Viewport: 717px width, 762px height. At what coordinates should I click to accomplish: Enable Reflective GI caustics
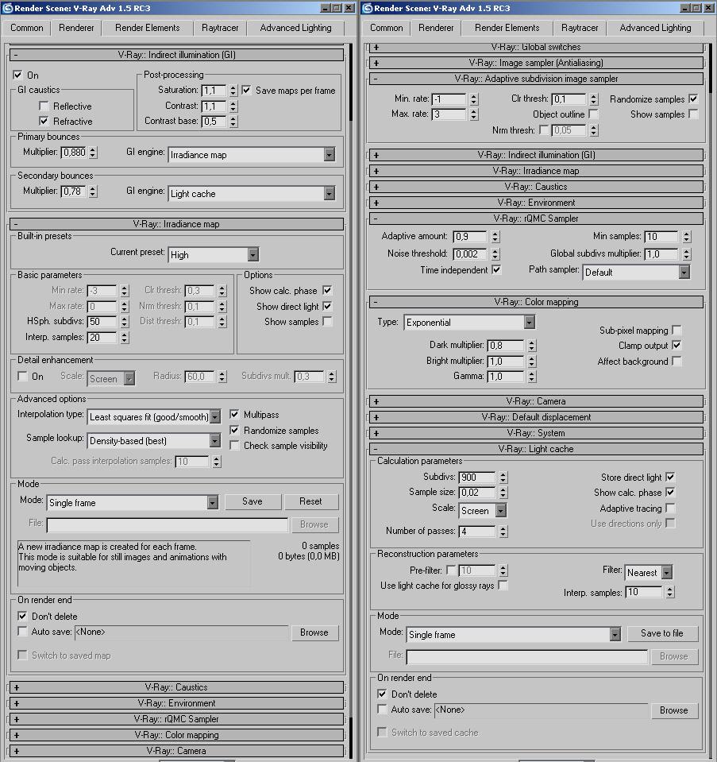[44, 106]
